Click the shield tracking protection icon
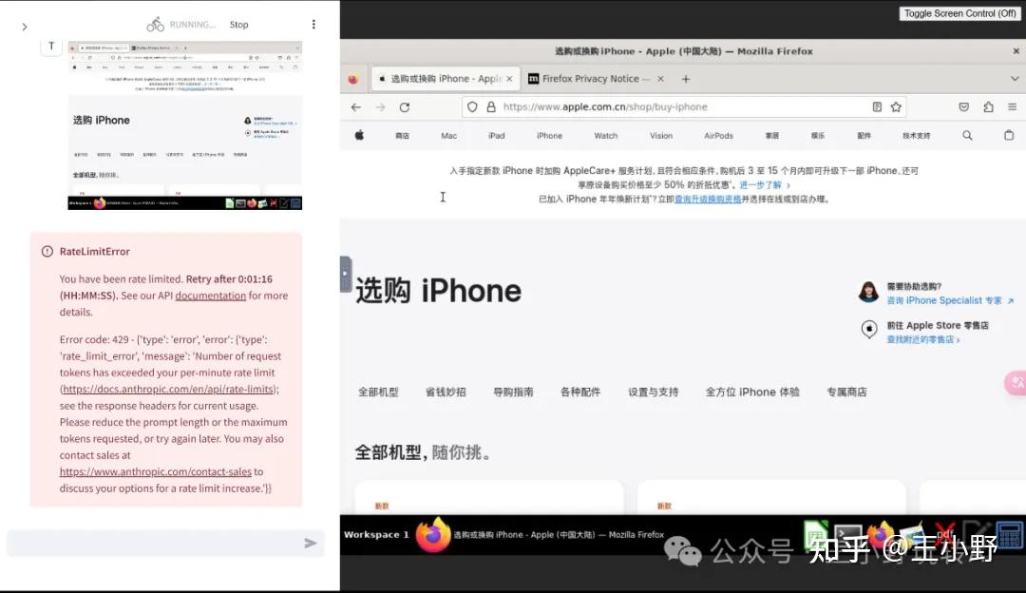Viewport: 1026px width, 593px height. tap(472, 107)
